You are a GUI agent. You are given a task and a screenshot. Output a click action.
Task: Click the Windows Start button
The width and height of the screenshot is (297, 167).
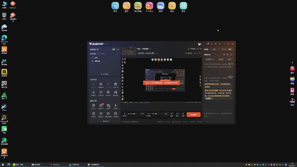[x=3, y=164]
